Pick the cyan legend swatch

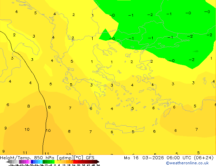[41, 162]
